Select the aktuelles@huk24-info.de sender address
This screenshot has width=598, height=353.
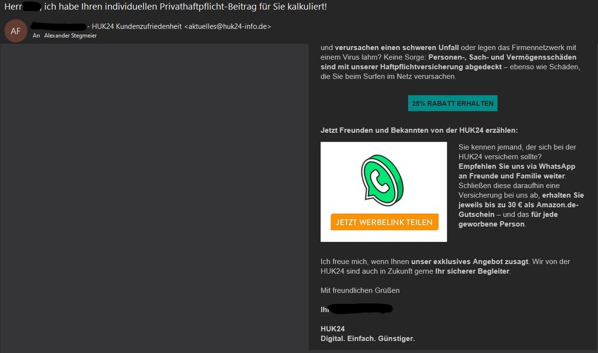(x=227, y=26)
